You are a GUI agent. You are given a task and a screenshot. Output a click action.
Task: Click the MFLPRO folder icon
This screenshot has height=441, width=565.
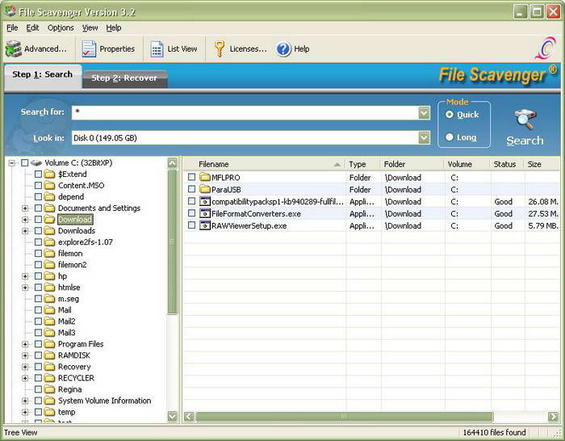[205, 177]
